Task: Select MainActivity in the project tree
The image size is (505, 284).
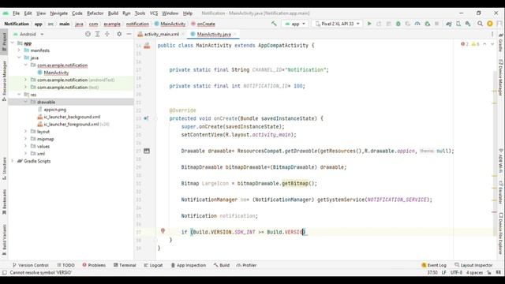Action: tap(56, 73)
